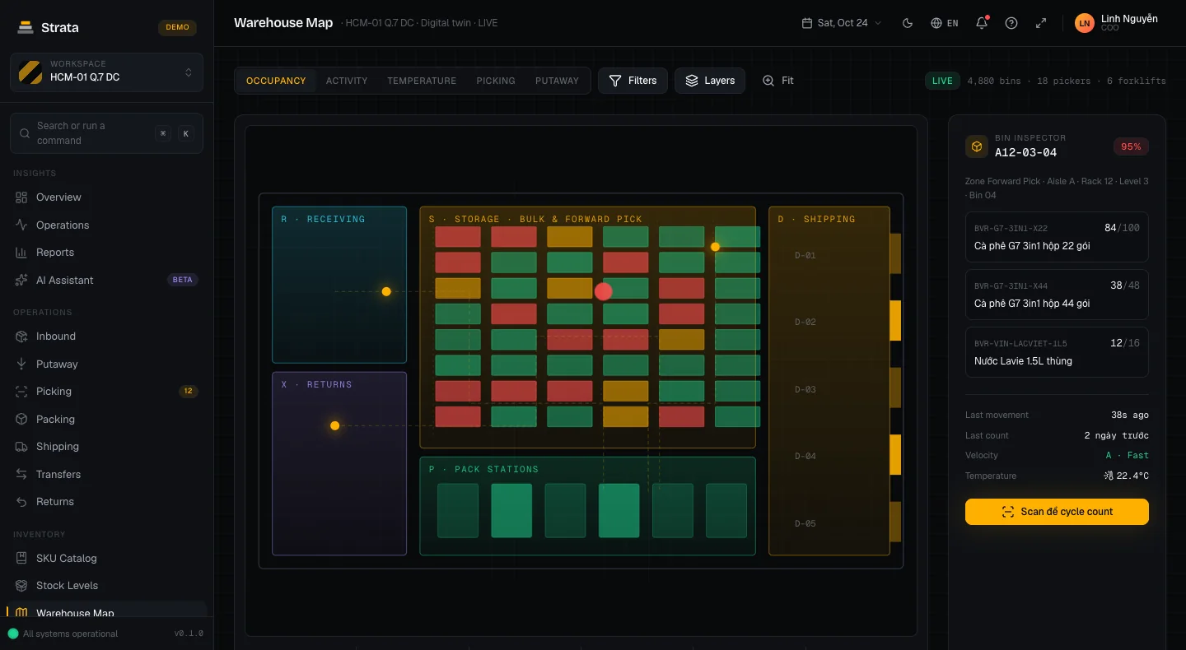Switch to the Activity tab
The width and height of the screenshot is (1186, 650).
[347, 81]
